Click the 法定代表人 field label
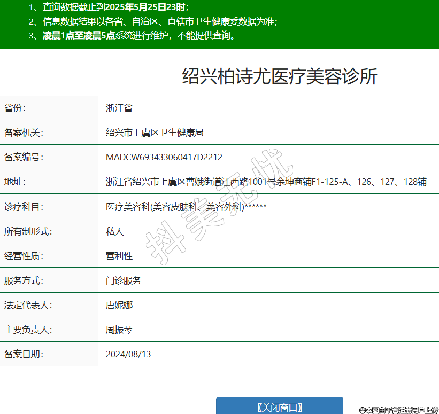 click(x=28, y=305)
